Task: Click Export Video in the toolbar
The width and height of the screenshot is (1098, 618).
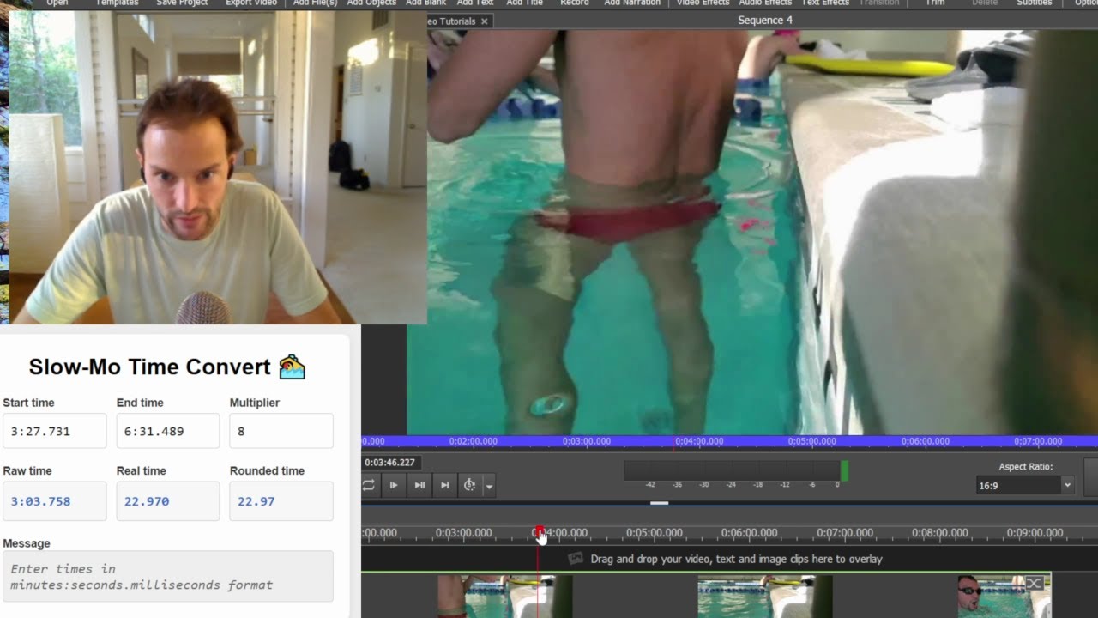Action: click(x=251, y=3)
